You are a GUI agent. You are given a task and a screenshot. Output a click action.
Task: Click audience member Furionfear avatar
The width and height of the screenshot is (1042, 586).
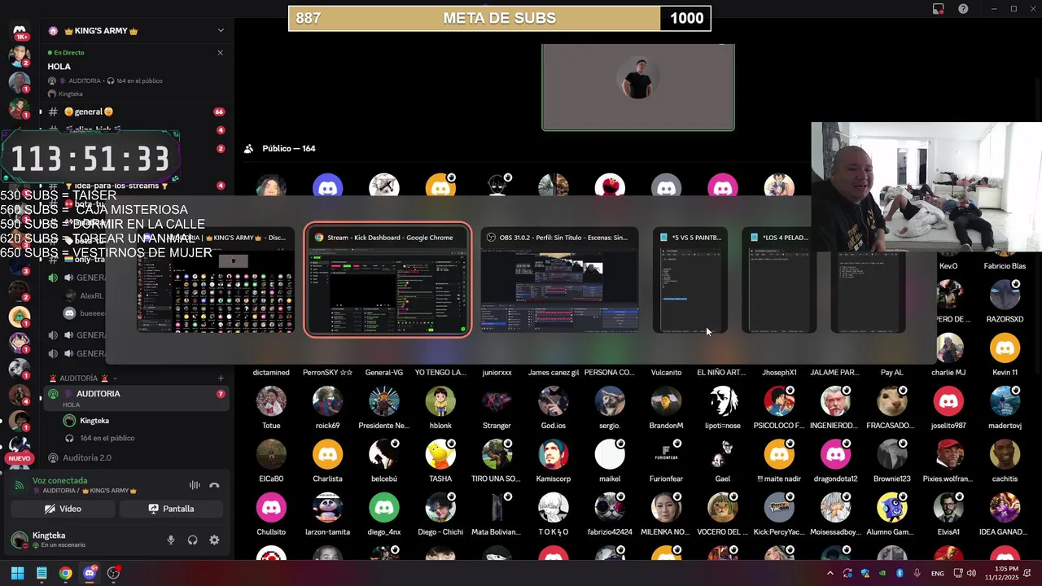pos(666,454)
